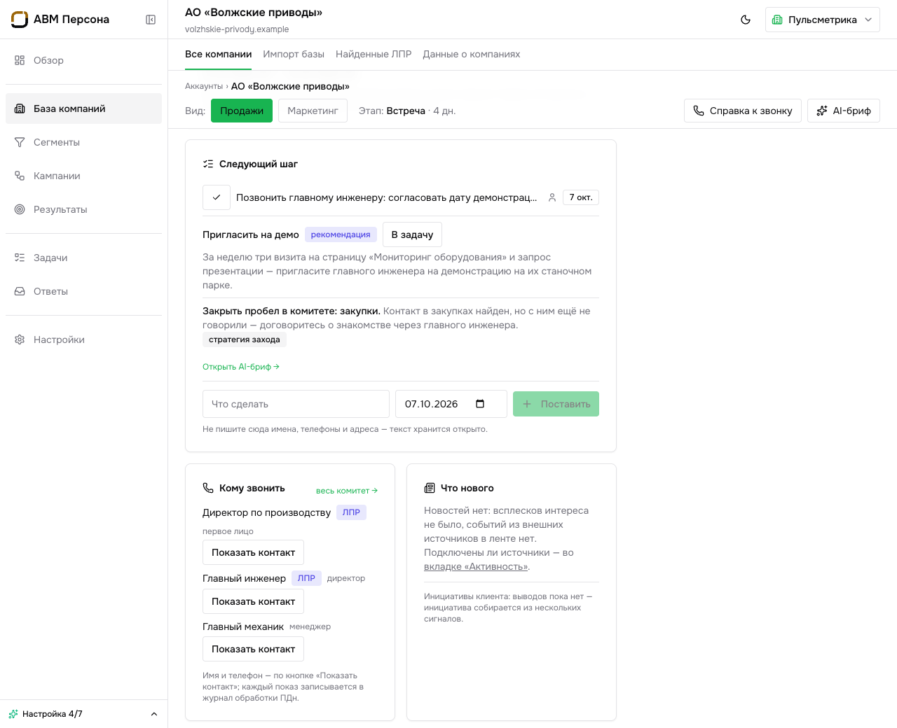Mark the call-to-chief-engineer task as done
The height and width of the screenshot is (728, 897).
tap(217, 197)
